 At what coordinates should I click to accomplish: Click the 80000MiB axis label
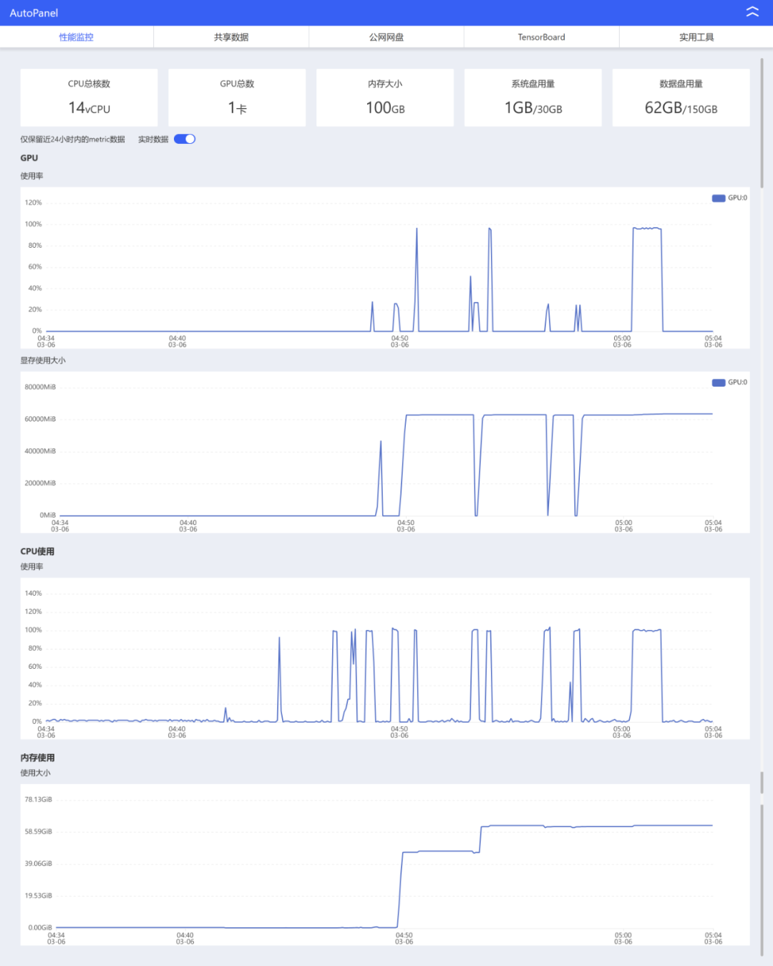40,387
